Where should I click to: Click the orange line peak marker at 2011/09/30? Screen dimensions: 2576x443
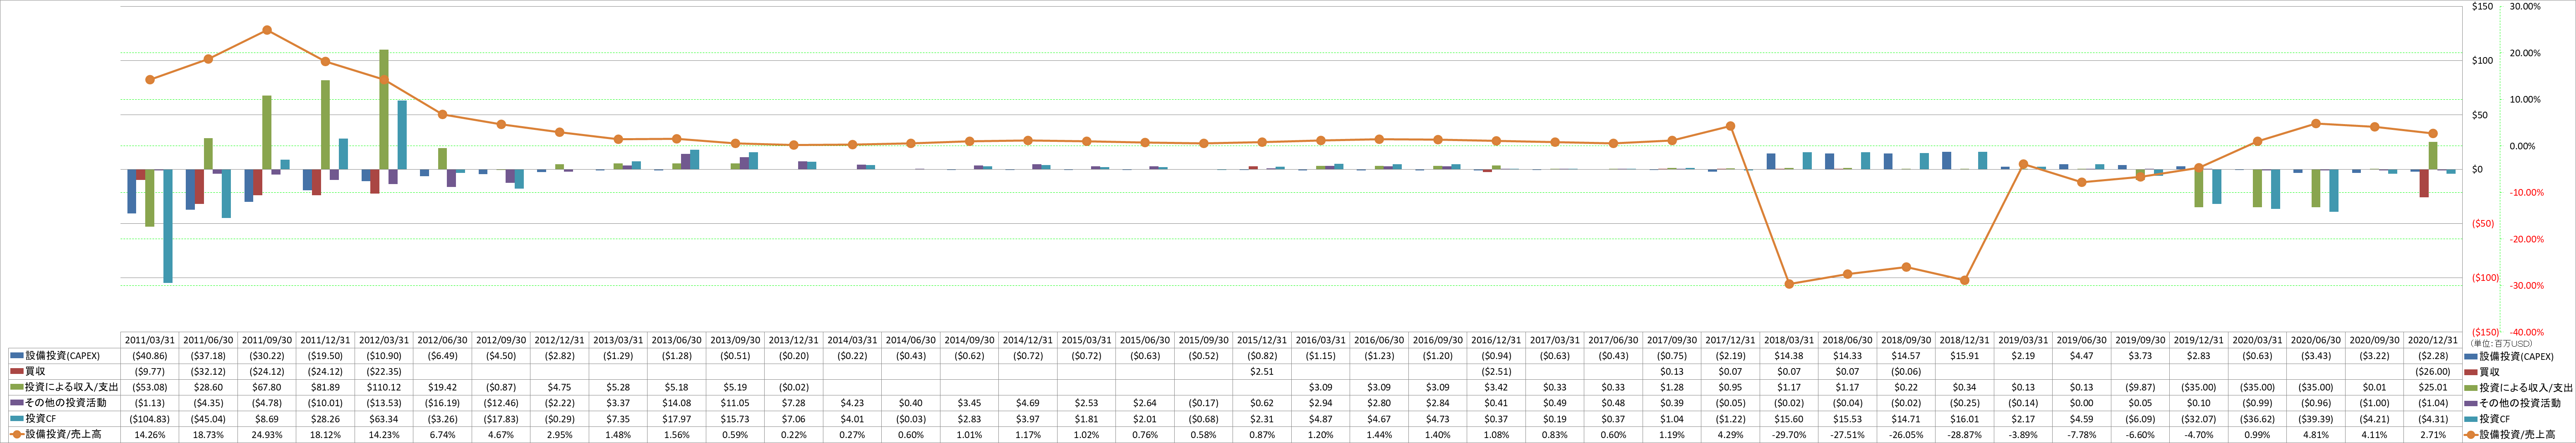[x=266, y=30]
